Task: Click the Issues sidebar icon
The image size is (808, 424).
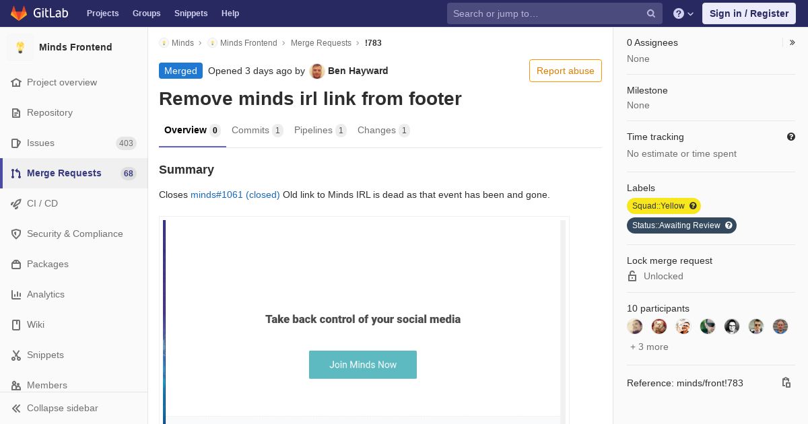Action: pyautogui.click(x=16, y=143)
